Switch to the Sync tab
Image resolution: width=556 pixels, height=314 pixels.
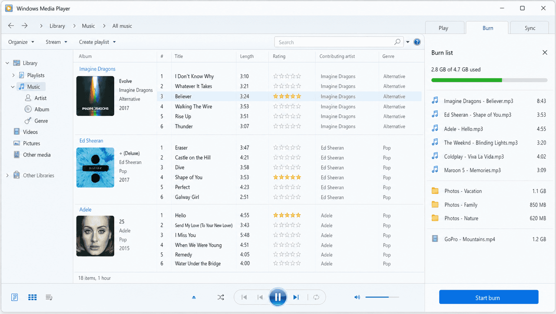pyautogui.click(x=530, y=28)
